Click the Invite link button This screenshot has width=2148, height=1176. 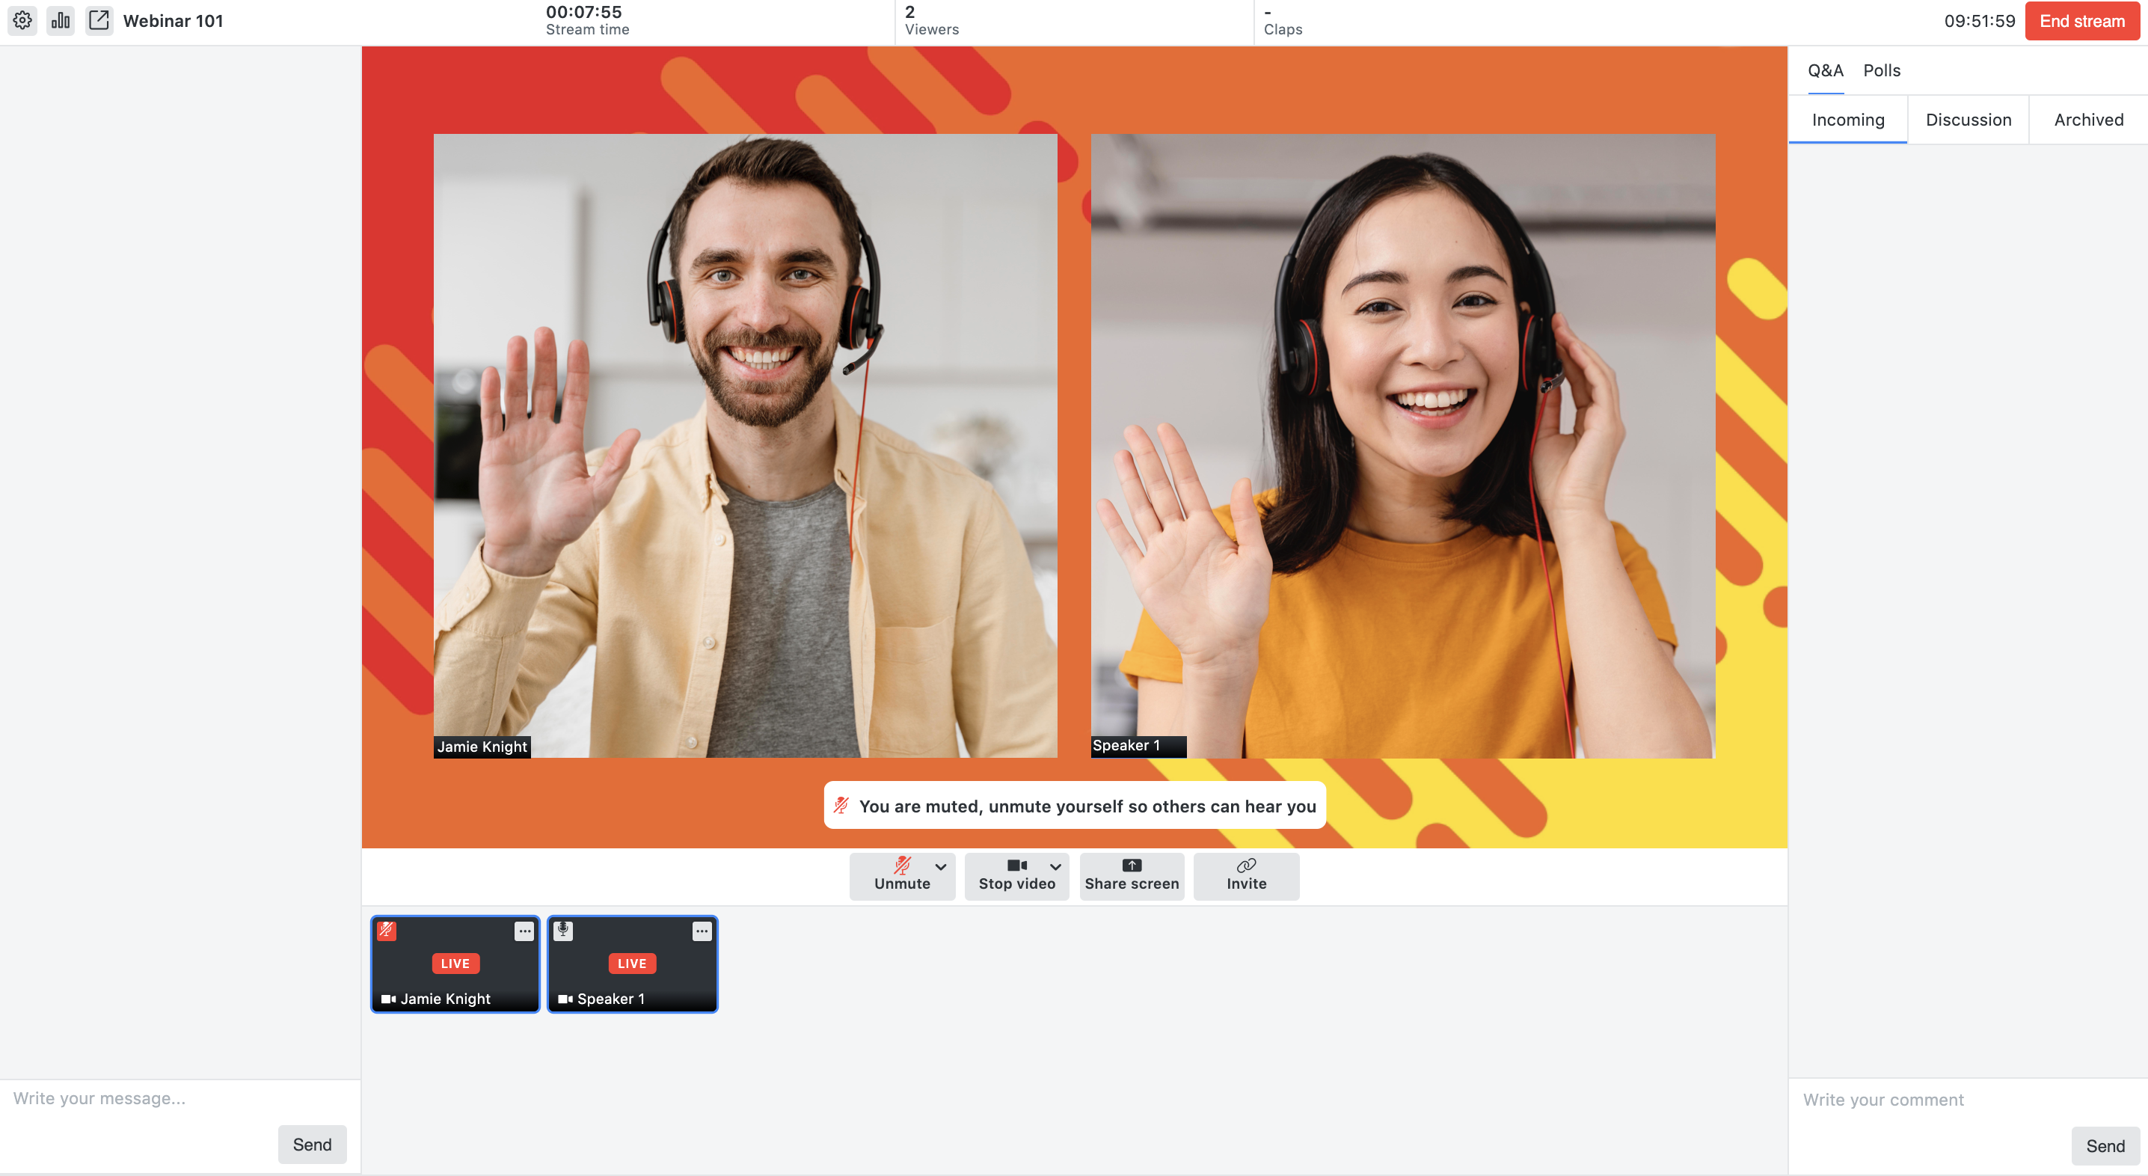1246,875
